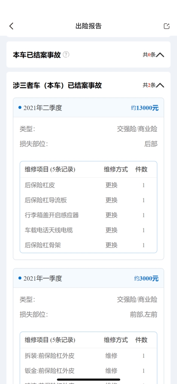The height and width of the screenshot is (384, 177).
Task: Collapse the 涉三者车(本车)已结案事故 chevron
Action: coord(160,85)
